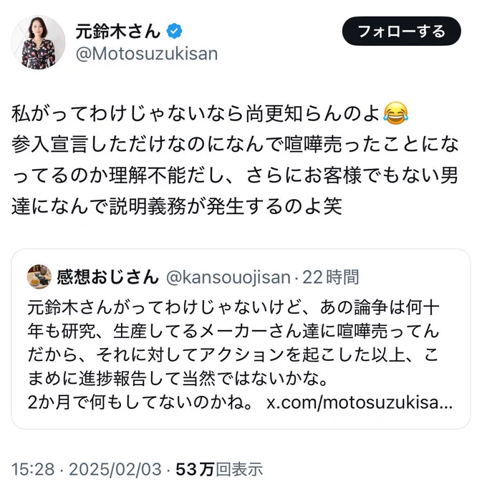Open the x.com/motosuzukisa... link
Image resolution: width=482 pixels, height=487 pixels.
pyautogui.click(x=360, y=402)
